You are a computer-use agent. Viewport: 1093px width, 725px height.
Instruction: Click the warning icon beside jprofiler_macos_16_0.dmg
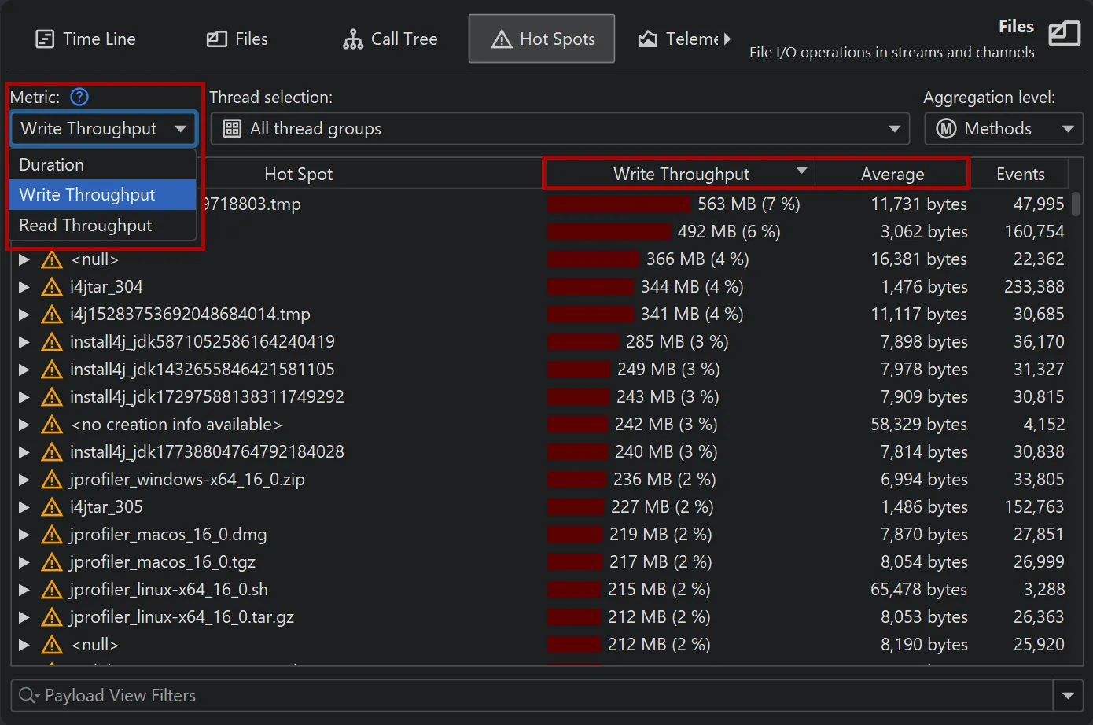point(51,534)
